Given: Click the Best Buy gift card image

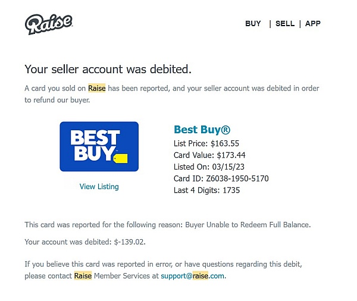Looking at the screenshot, I should click(x=99, y=146).
